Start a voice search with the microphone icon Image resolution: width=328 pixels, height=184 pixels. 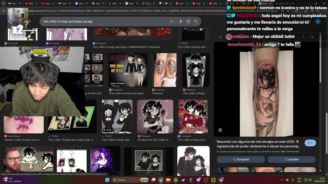tap(181, 21)
